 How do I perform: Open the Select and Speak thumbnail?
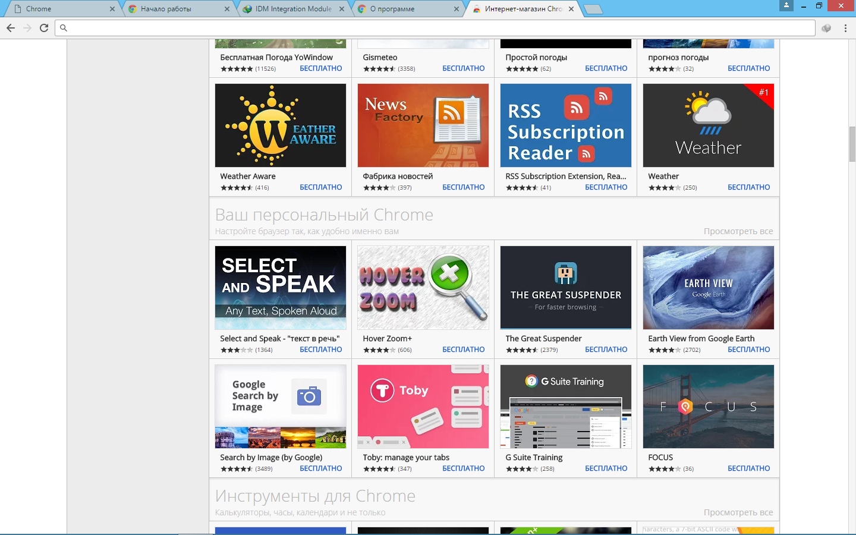(281, 288)
